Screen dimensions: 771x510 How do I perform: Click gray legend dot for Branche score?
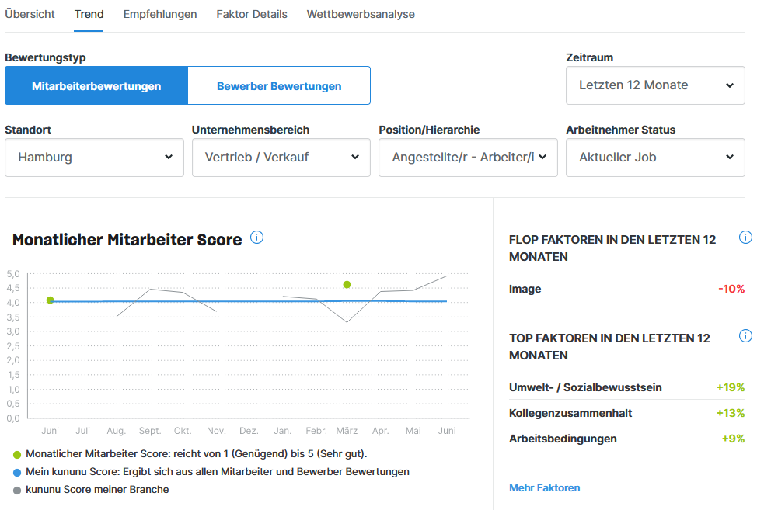17,490
